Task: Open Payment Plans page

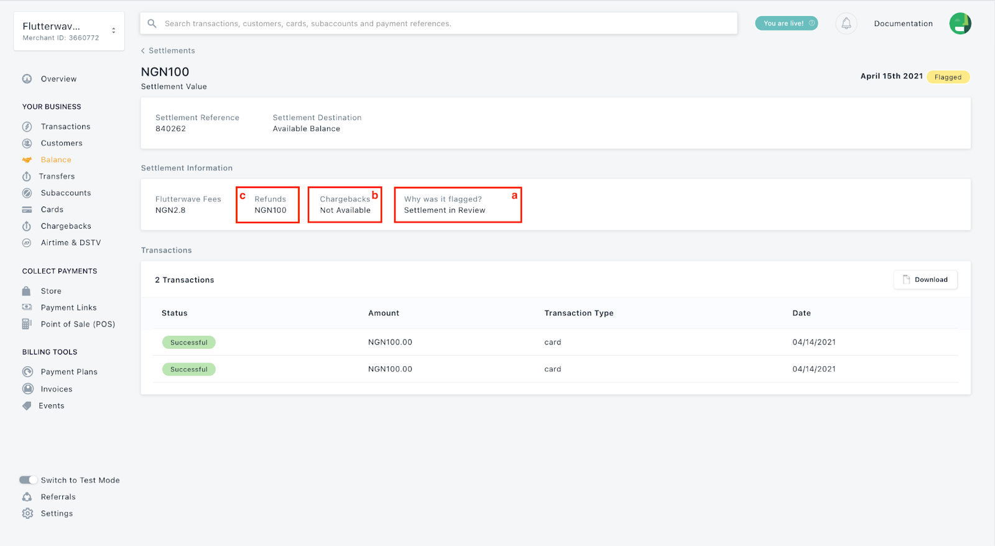Action: click(x=69, y=372)
